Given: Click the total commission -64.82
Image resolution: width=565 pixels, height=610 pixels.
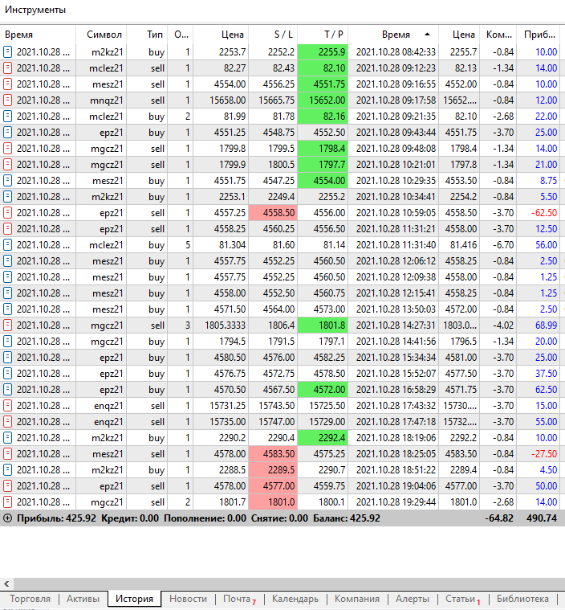Looking at the screenshot, I should click(x=499, y=518).
